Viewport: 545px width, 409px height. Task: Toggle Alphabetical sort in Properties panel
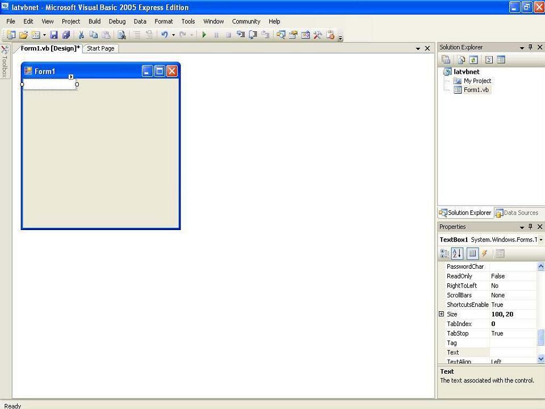point(457,253)
